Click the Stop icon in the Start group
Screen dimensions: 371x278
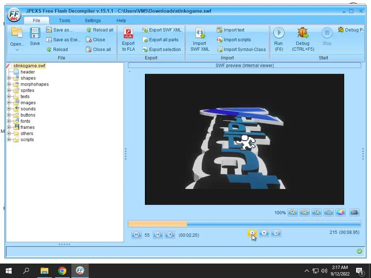(327, 33)
